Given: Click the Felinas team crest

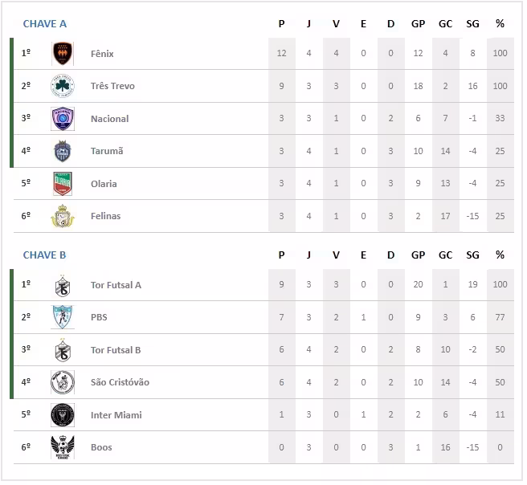Looking at the screenshot, I should [x=63, y=216].
